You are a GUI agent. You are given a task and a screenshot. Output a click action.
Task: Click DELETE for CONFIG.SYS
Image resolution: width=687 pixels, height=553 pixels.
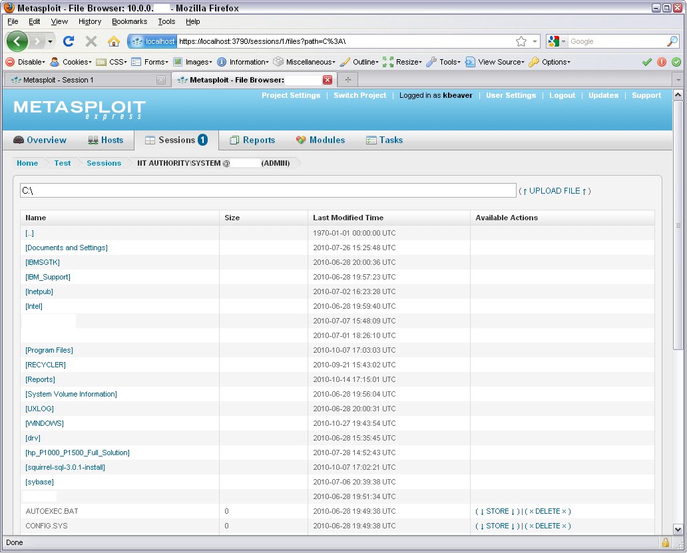[x=548, y=526]
